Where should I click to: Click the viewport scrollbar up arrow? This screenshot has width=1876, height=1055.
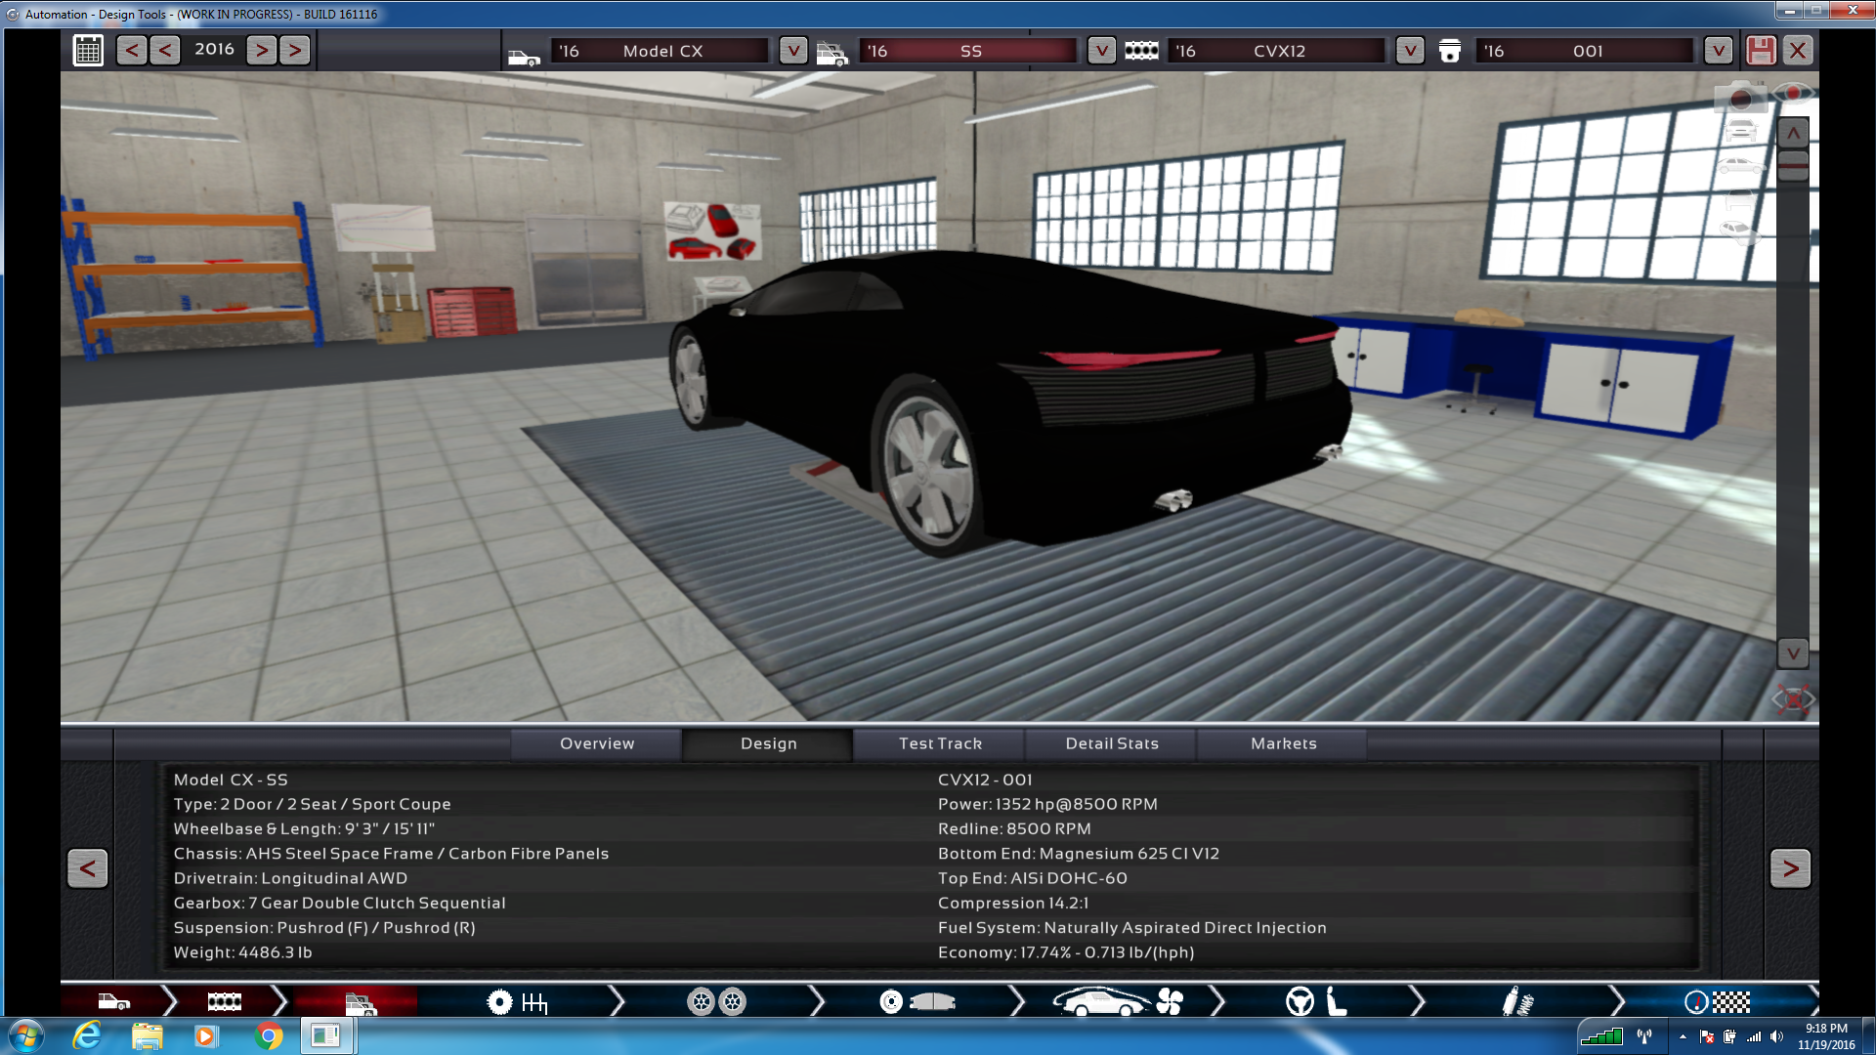[x=1793, y=133]
